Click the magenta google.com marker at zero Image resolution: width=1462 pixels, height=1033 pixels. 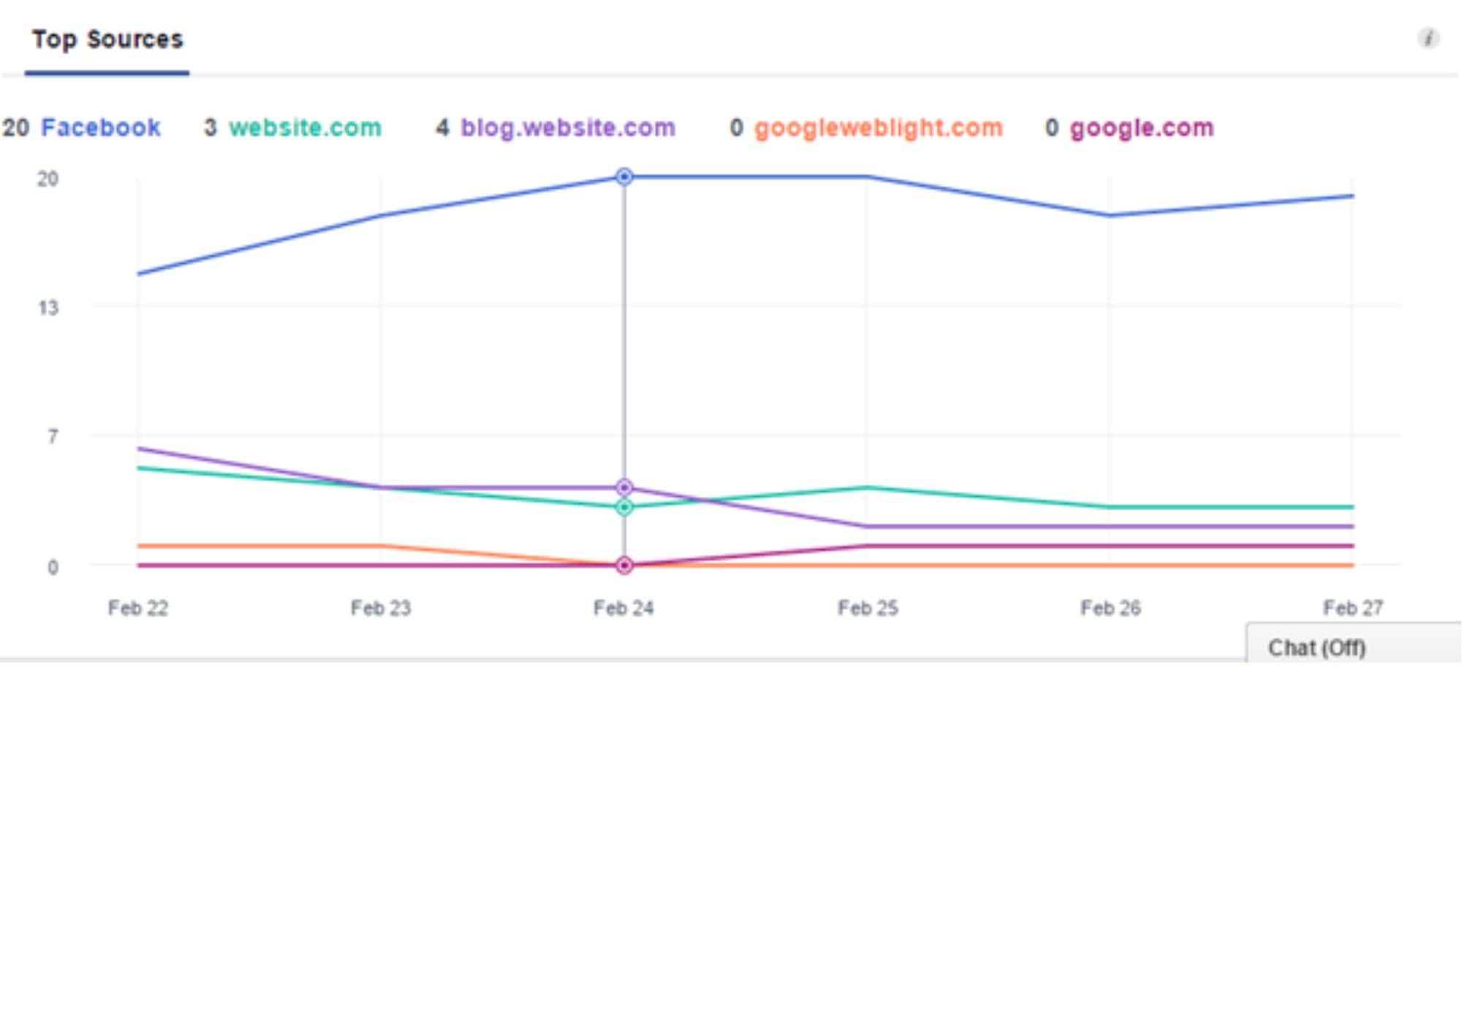624,565
